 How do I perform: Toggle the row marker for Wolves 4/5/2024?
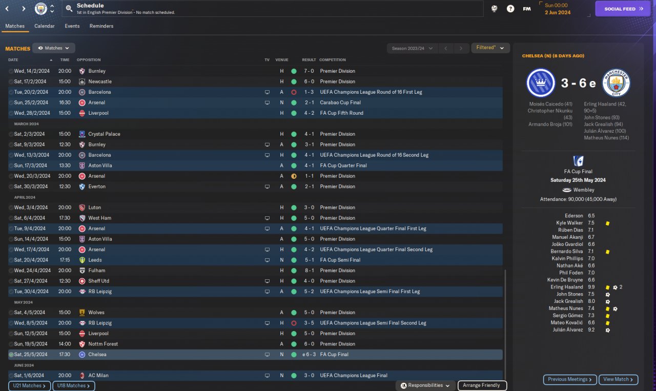click(x=11, y=313)
